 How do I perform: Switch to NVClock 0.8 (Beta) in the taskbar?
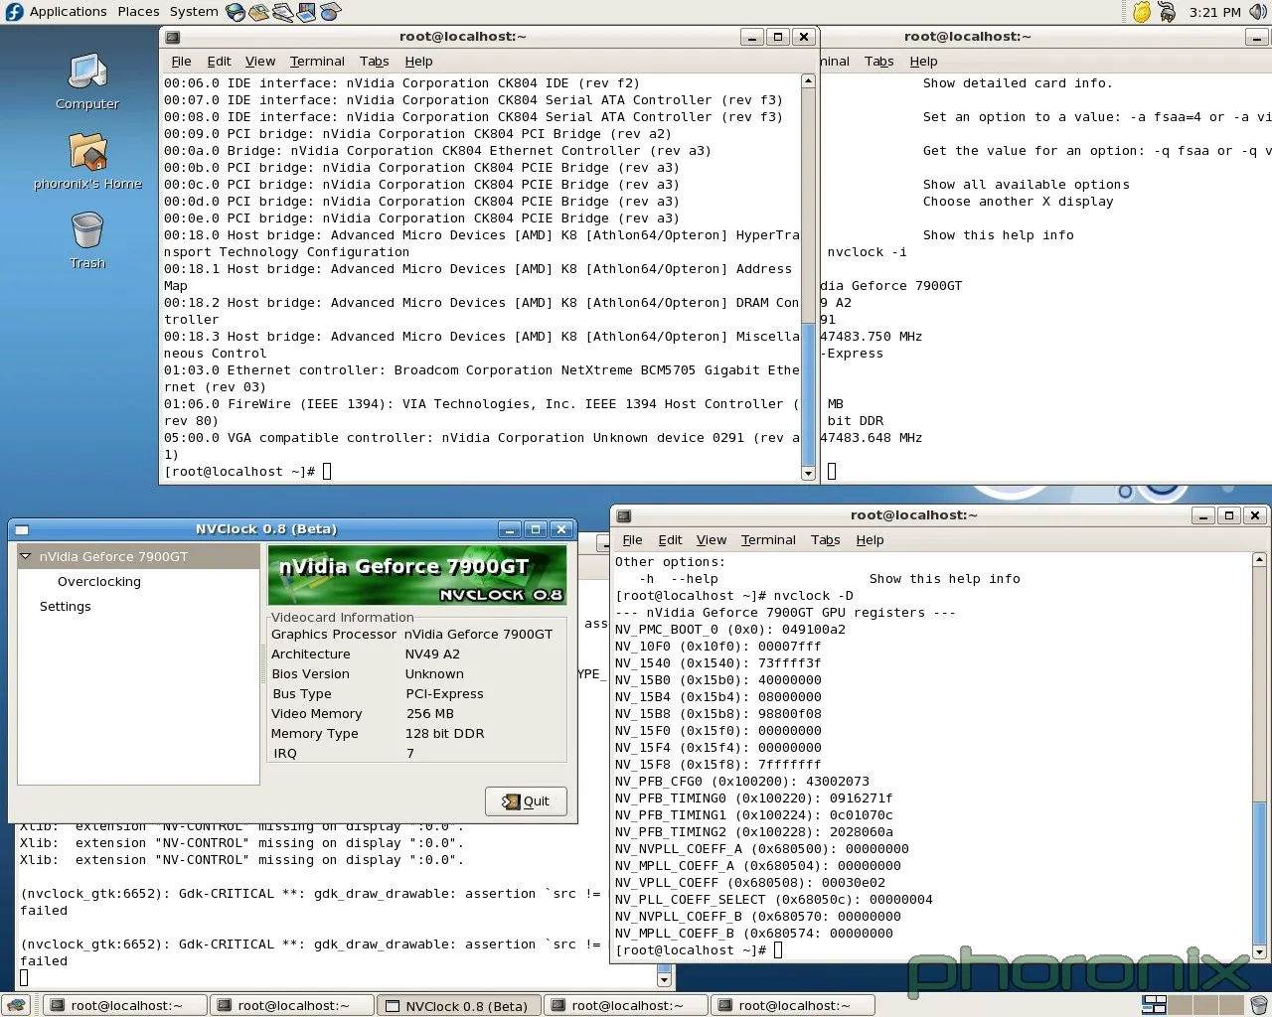click(459, 1006)
